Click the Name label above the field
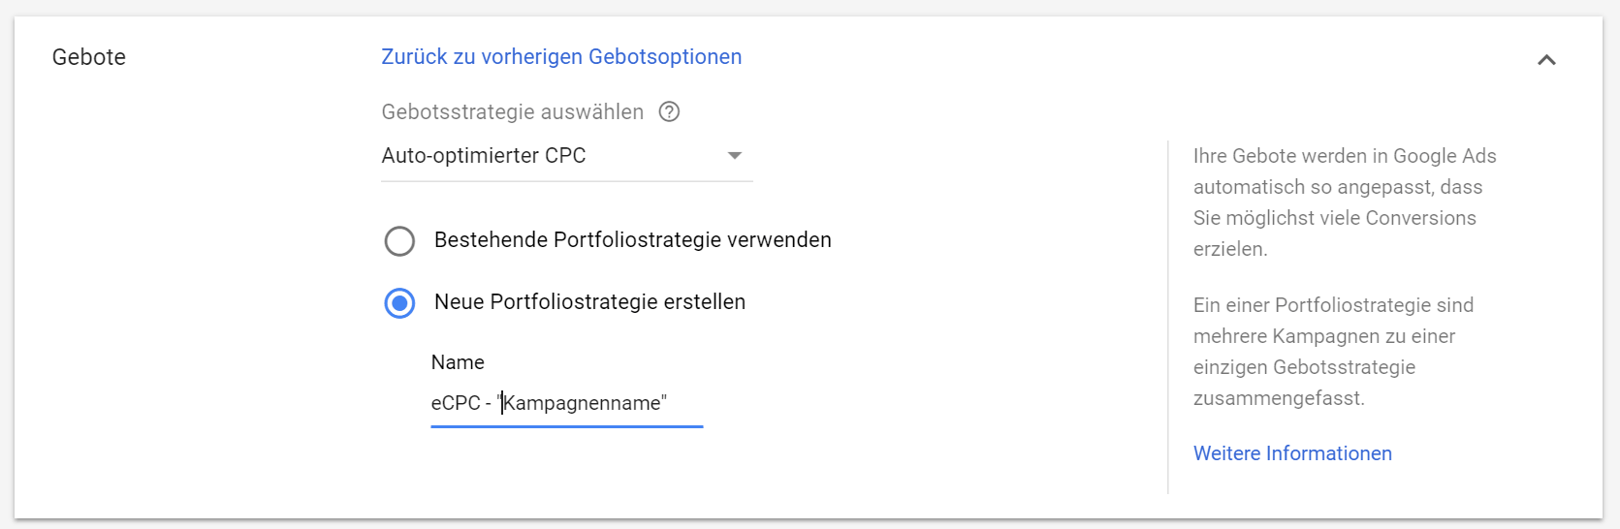This screenshot has width=1620, height=529. [458, 362]
